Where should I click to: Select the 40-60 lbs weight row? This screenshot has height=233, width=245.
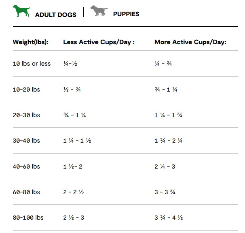coord(26,166)
